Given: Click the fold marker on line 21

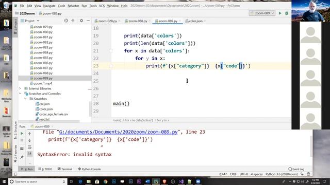Looking at the screenshot, I should [x=111, y=51].
